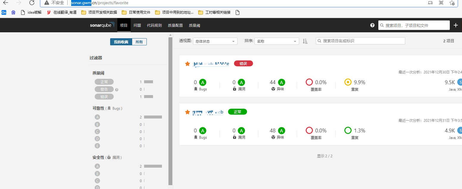Switch to the 质量配置 tab
The width and height of the screenshot is (462, 189).
click(175, 25)
